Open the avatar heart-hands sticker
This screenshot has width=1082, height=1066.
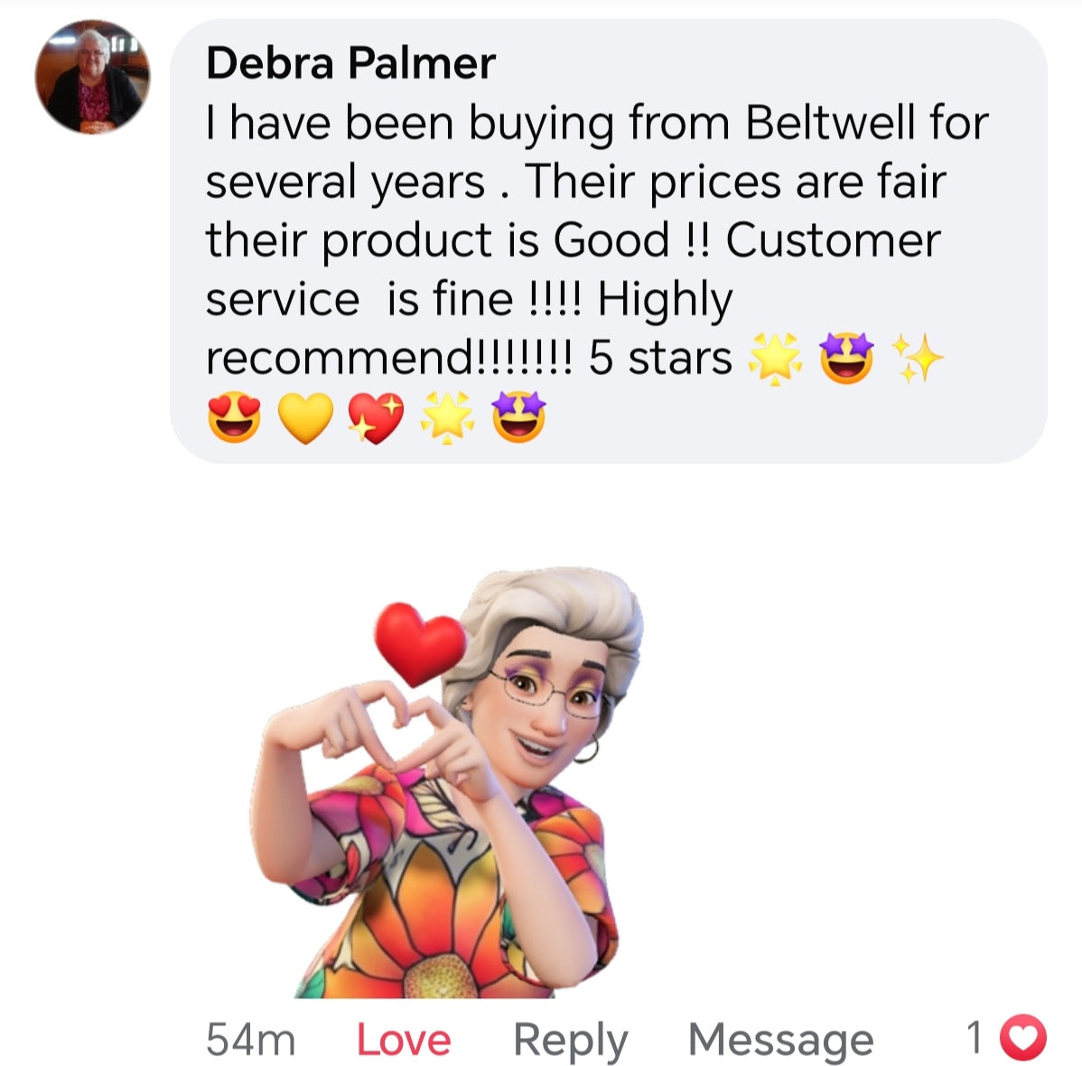point(446,782)
